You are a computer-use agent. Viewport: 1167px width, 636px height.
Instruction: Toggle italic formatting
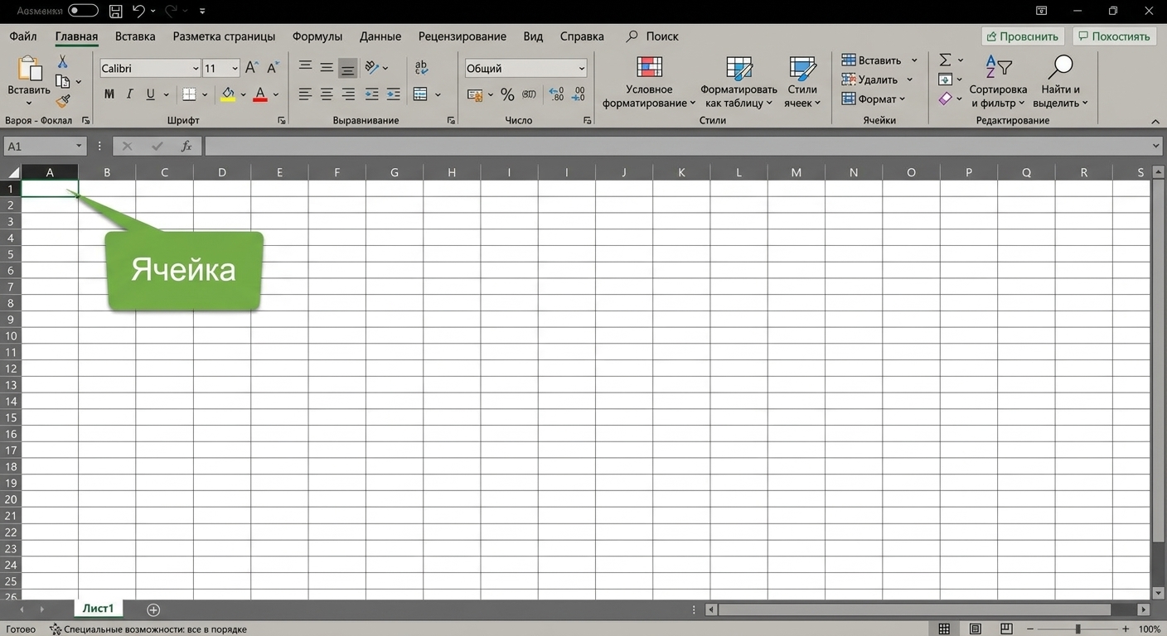pyautogui.click(x=130, y=94)
